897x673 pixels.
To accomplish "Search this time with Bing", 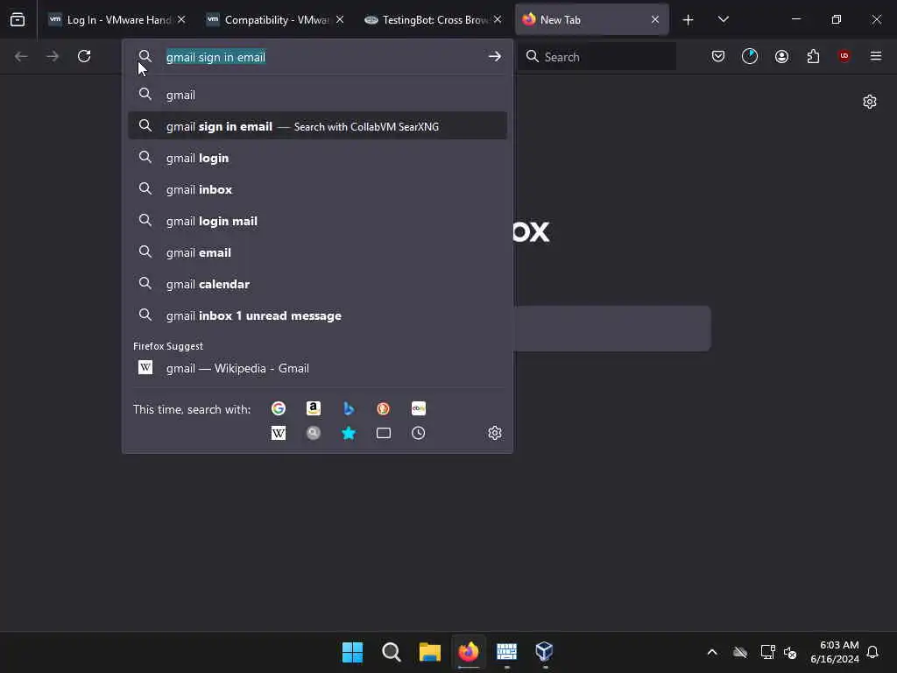I will click(349, 408).
